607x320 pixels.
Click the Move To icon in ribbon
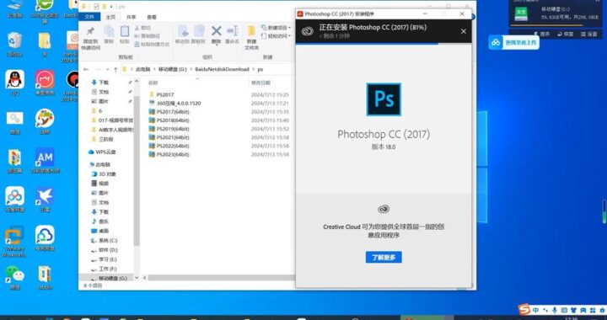click(x=182, y=31)
